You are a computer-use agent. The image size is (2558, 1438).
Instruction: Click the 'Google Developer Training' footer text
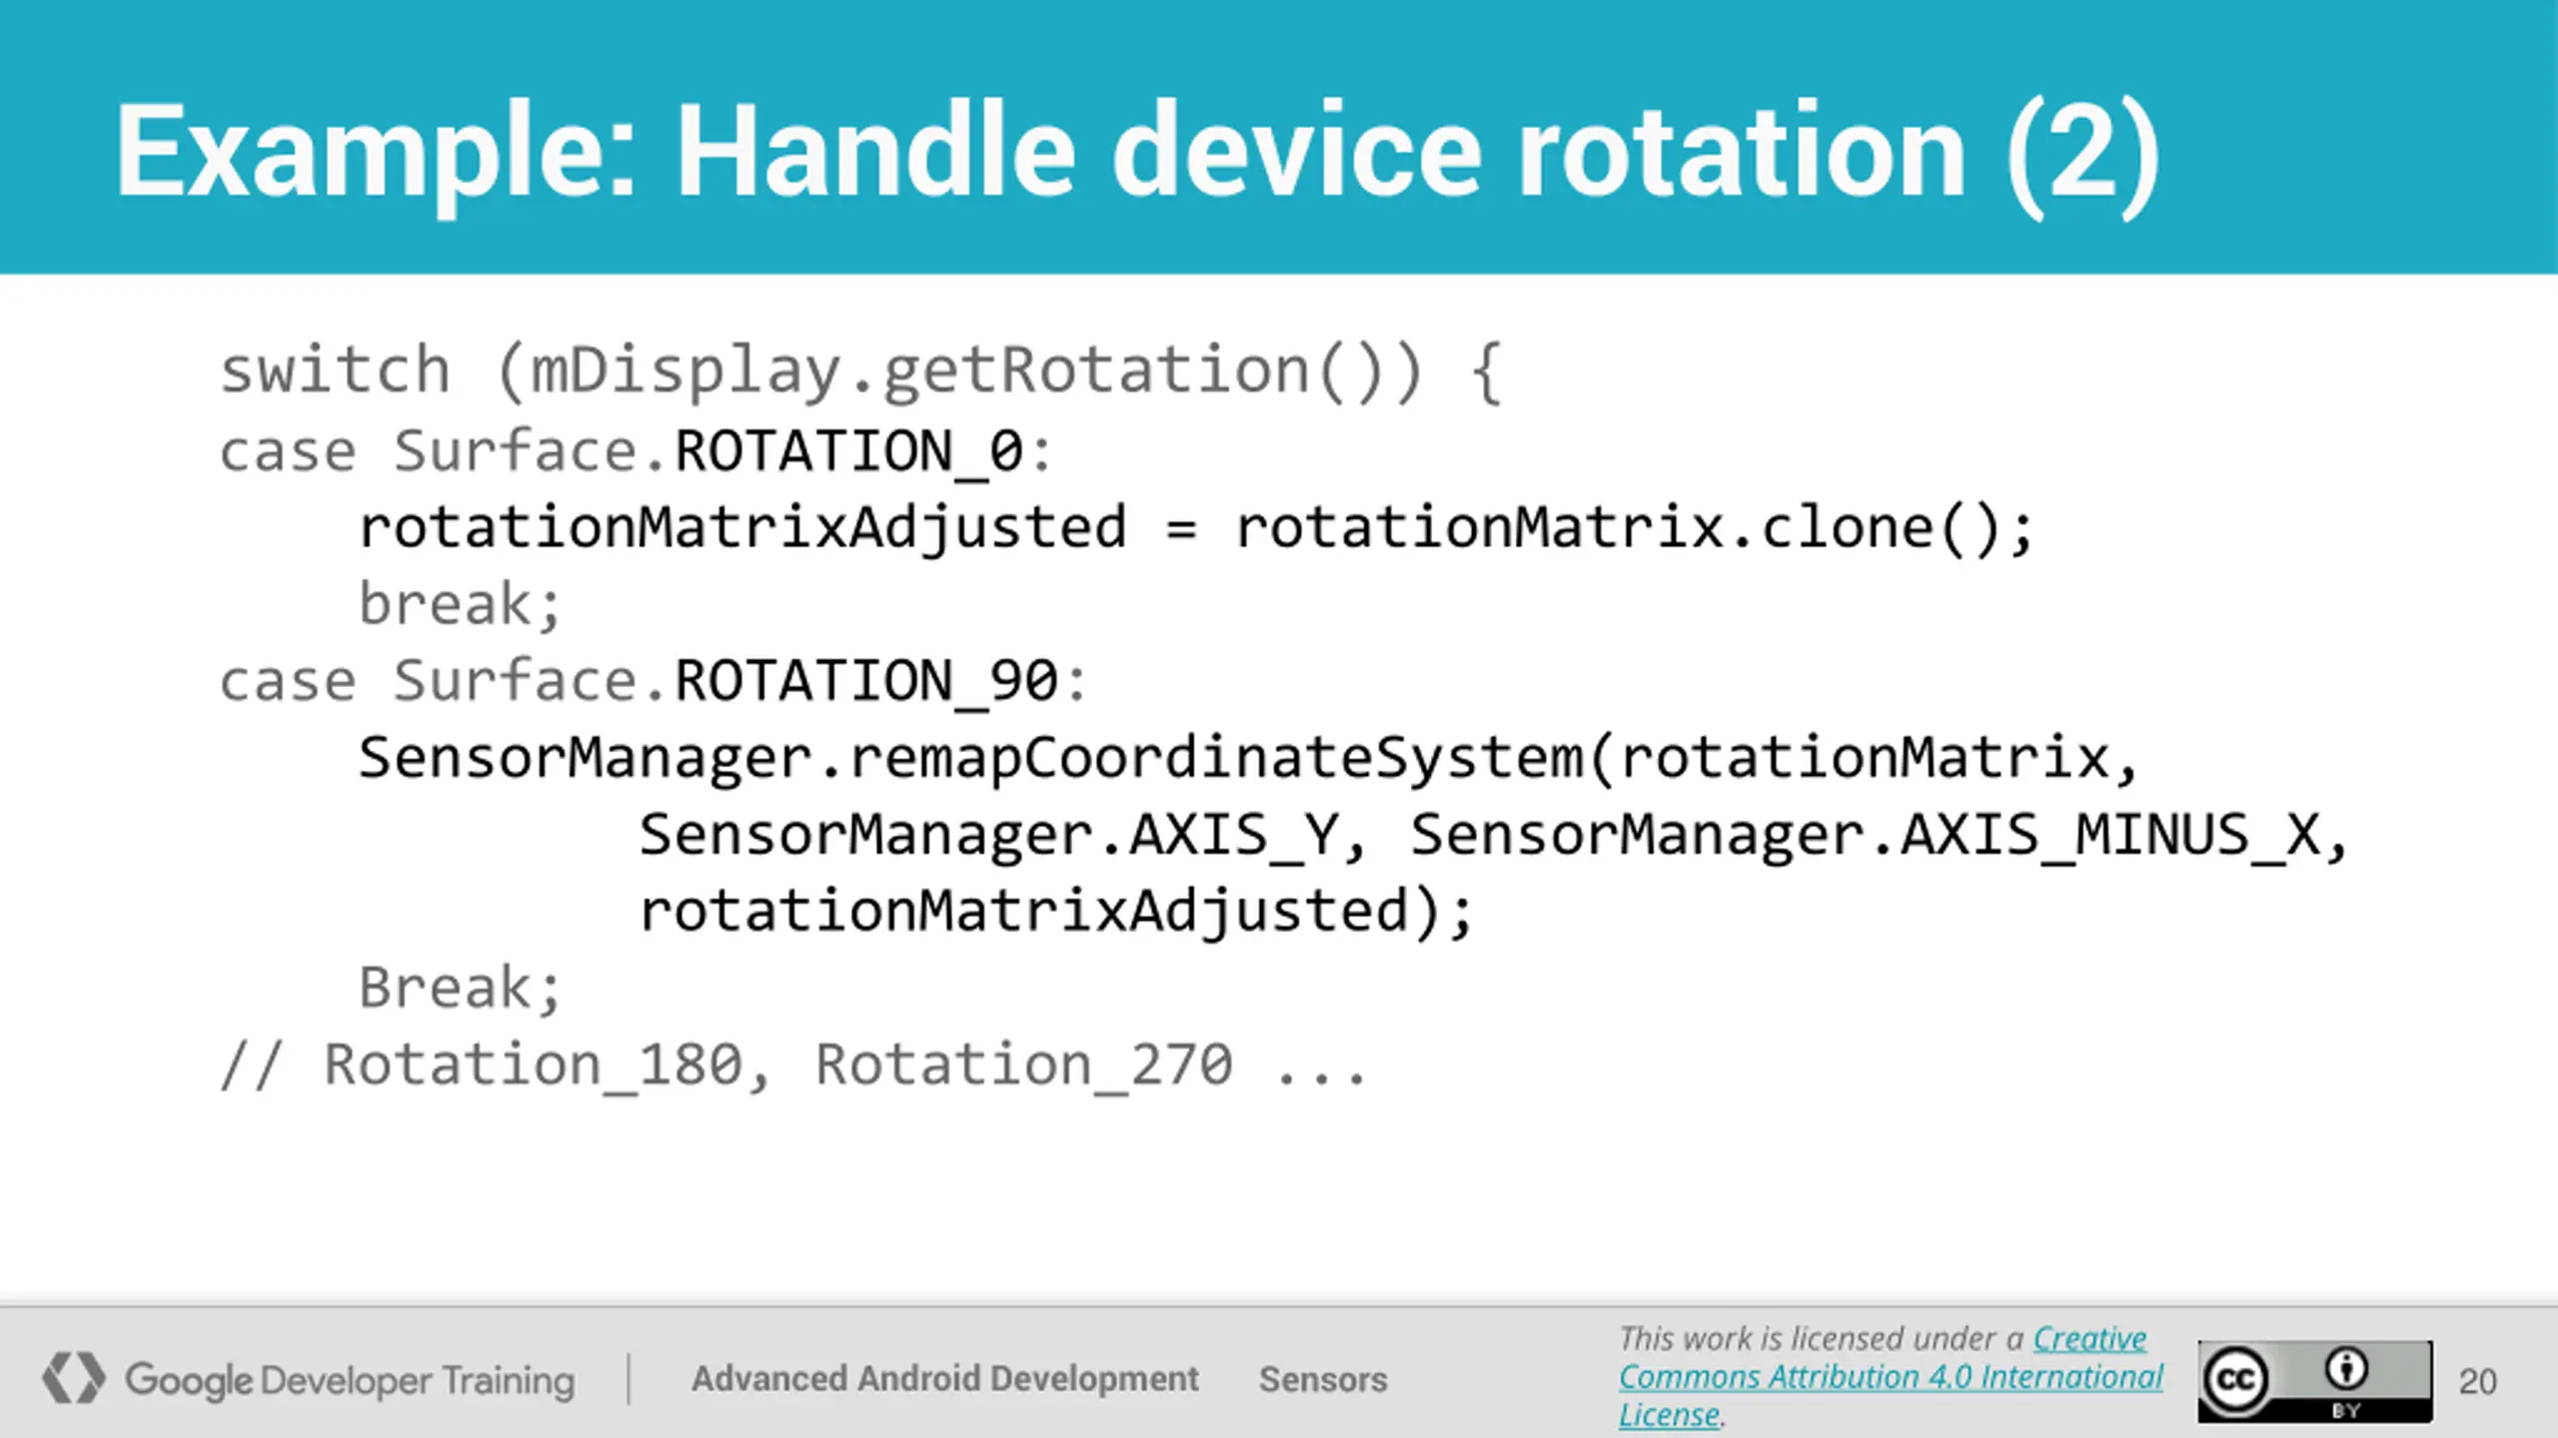350,1380
